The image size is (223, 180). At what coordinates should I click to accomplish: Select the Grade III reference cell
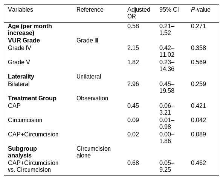pos(87,41)
